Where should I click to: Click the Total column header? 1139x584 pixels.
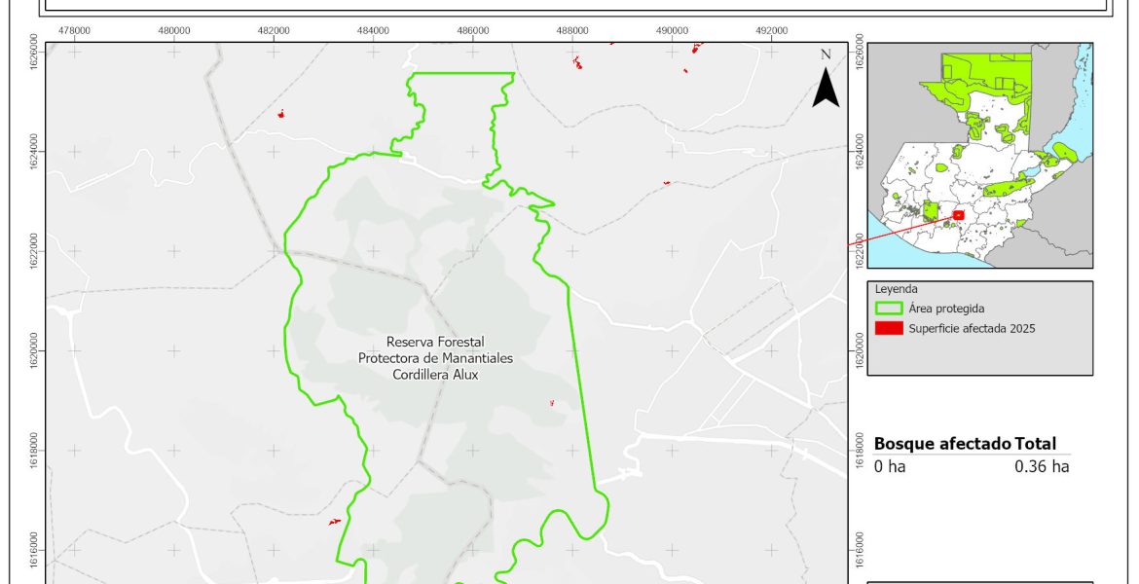tap(1035, 444)
